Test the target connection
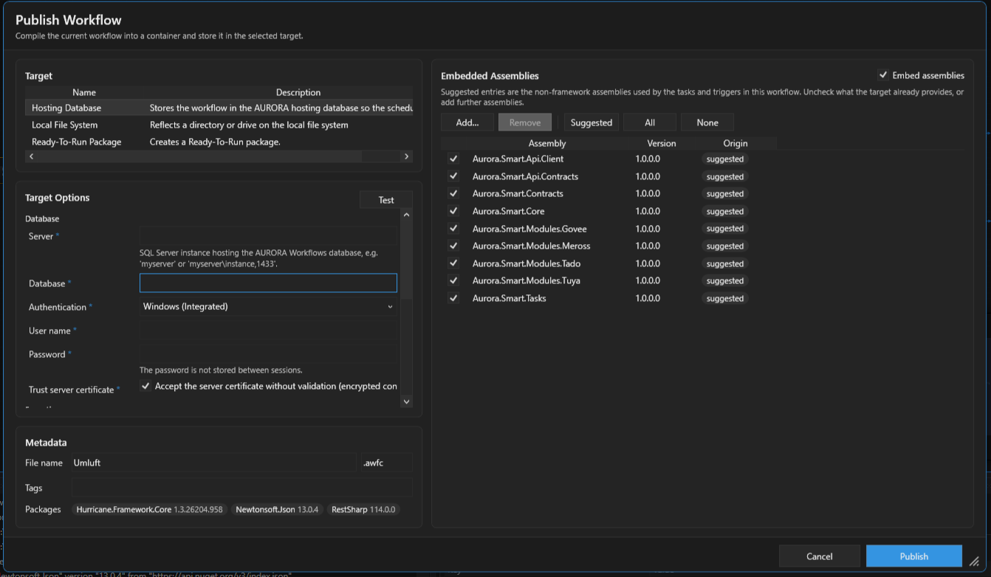Image resolution: width=991 pixels, height=577 pixels. tap(386, 200)
